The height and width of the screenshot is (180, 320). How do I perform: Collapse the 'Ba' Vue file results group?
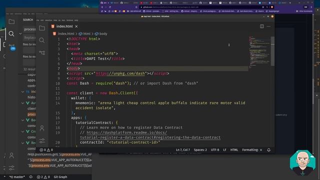(22, 120)
